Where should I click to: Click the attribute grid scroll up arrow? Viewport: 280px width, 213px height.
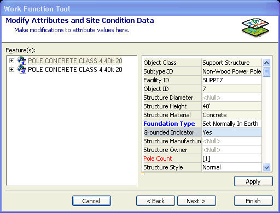pos(266,63)
